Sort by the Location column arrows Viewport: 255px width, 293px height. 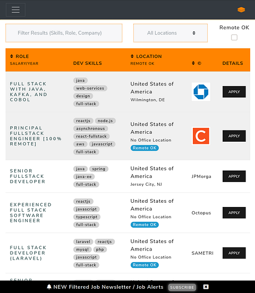132,56
